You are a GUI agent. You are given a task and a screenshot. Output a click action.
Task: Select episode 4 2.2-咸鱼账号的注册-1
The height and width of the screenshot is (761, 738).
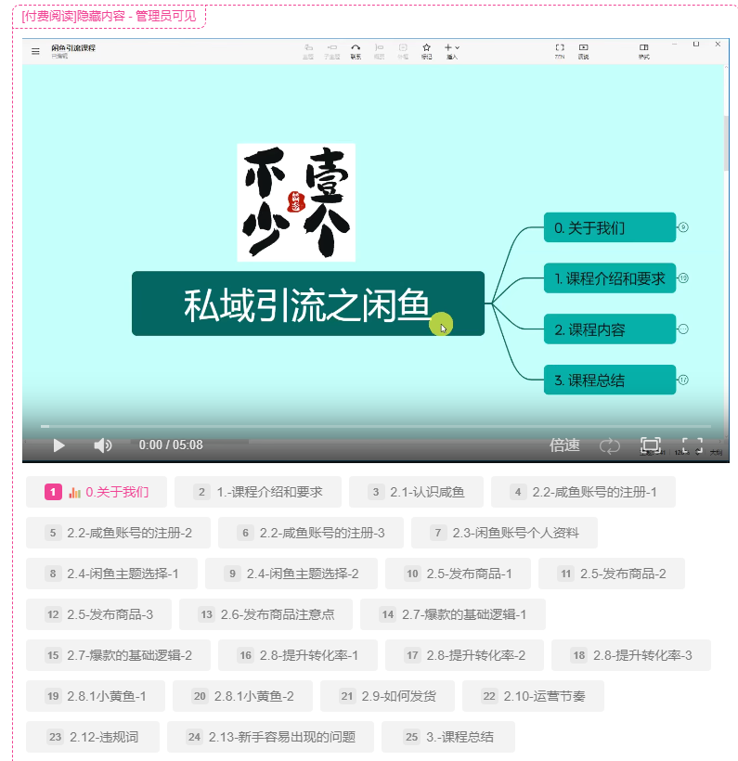pos(583,492)
